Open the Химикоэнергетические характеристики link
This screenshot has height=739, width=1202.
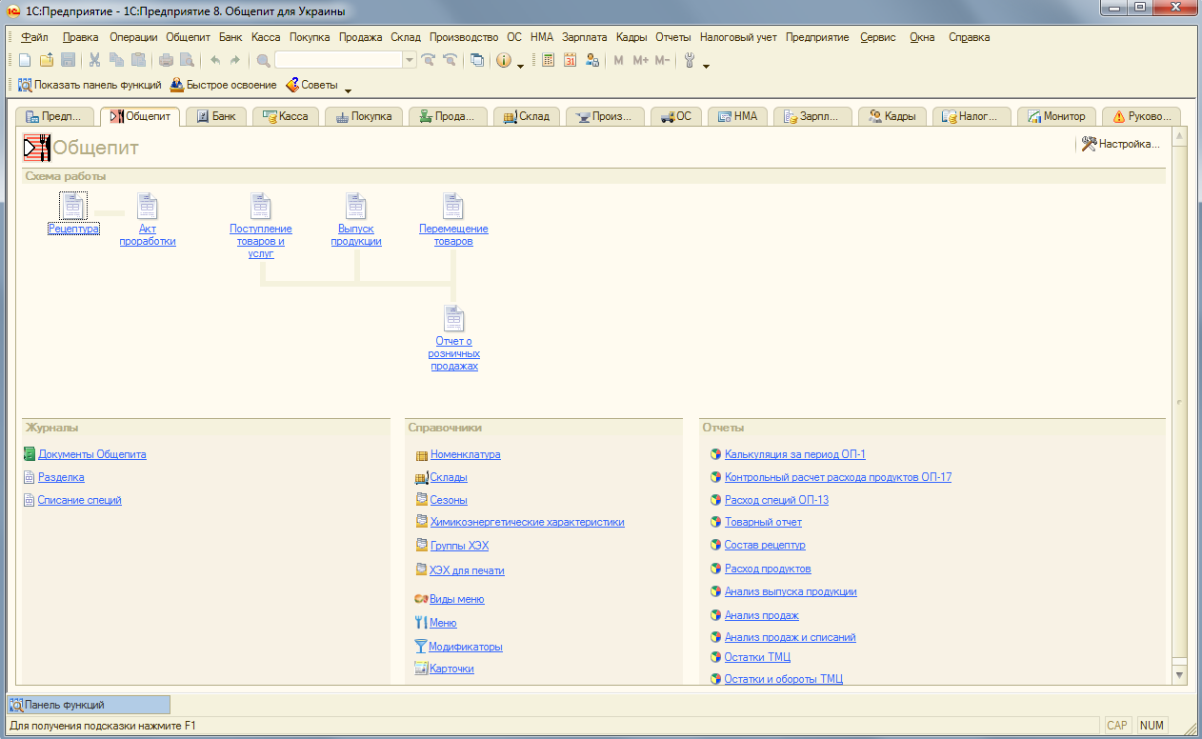point(528,522)
